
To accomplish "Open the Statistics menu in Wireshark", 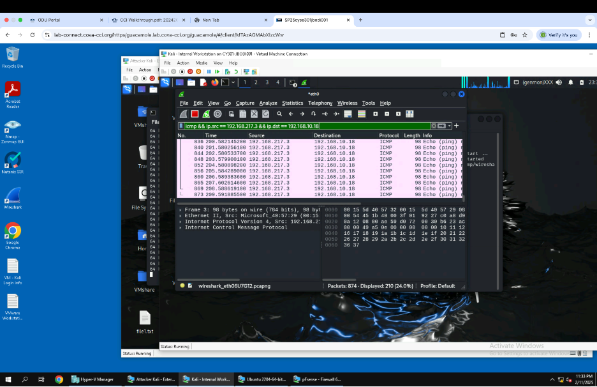I will point(292,103).
